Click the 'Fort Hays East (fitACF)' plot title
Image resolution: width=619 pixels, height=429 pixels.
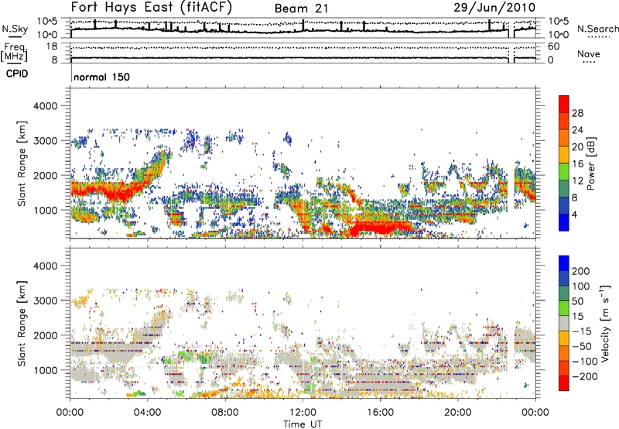[x=151, y=8]
